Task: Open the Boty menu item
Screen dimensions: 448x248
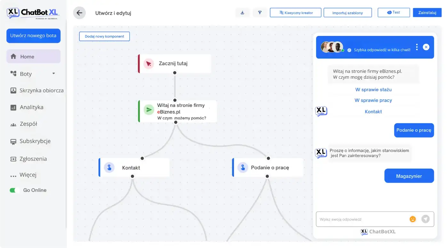Action: pyautogui.click(x=26, y=74)
